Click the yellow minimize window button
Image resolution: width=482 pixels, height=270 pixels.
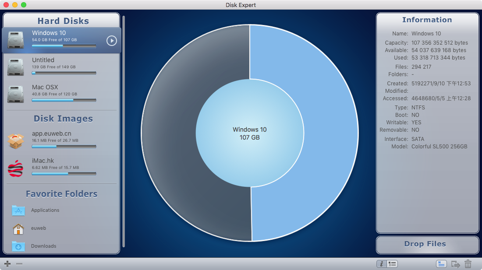click(15, 5)
